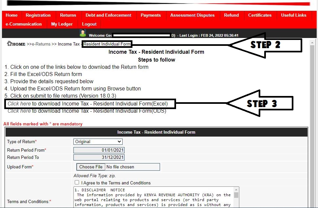Open the Returns menu
318x208 pixels.
(x=68, y=15)
